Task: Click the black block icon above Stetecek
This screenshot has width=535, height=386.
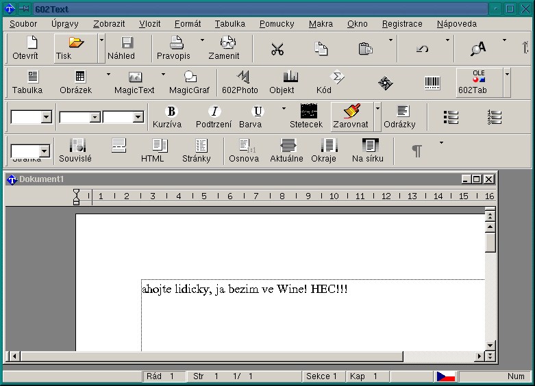Action: (x=309, y=111)
